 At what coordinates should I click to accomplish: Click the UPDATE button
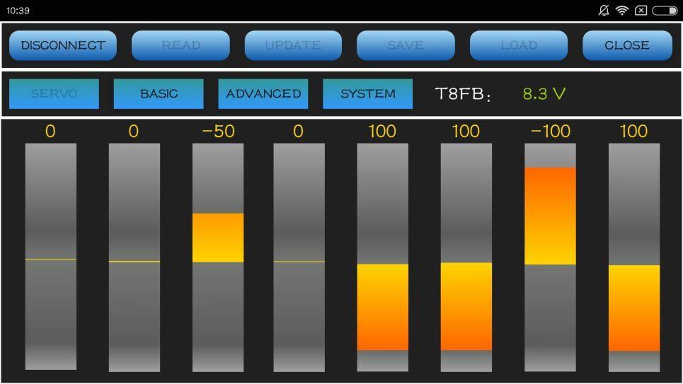point(293,45)
